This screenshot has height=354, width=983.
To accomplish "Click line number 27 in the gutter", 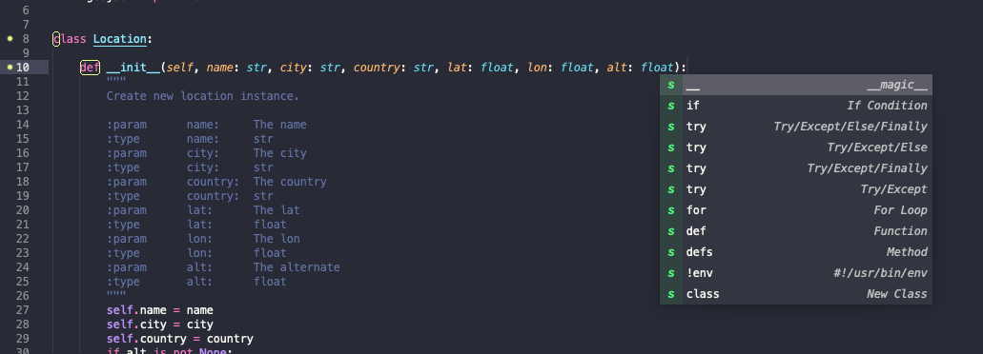I will tap(22, 310).
